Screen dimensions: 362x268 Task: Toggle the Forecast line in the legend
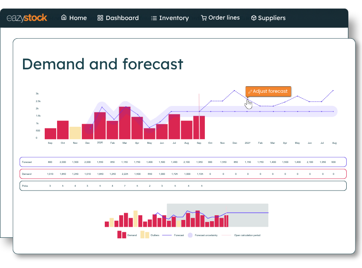tap(173, 235)
